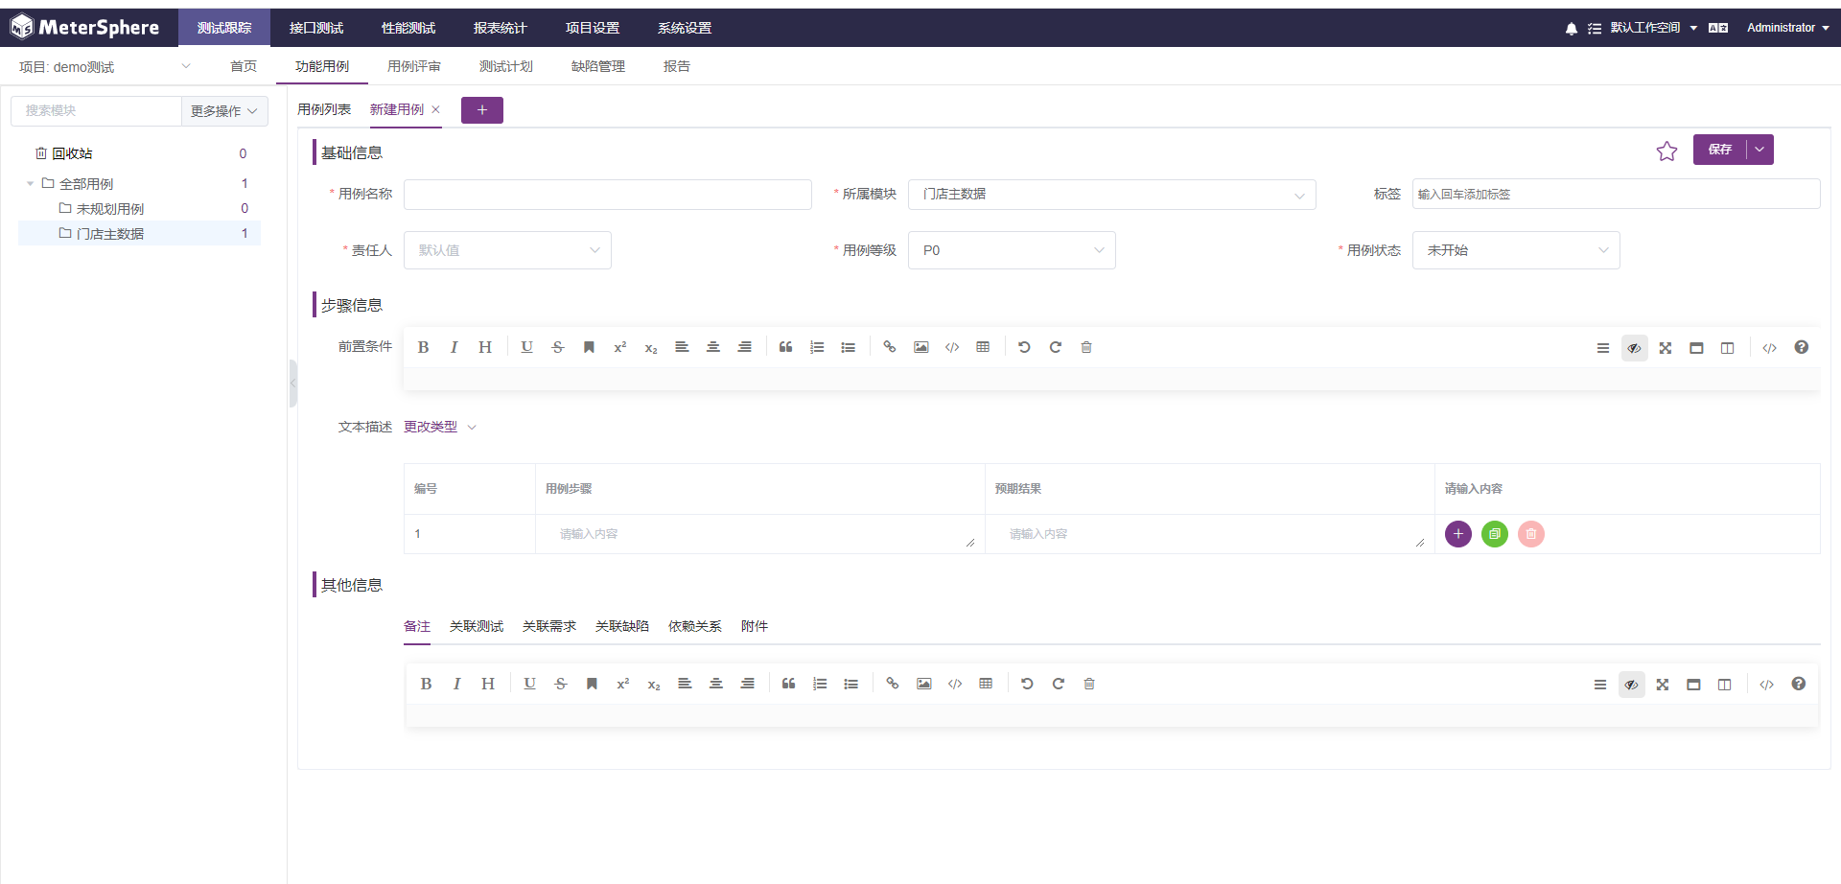Switch to the 关联缺陷 tab
Viewport: 1841px width, 884px height.
(x=622, y=626)
